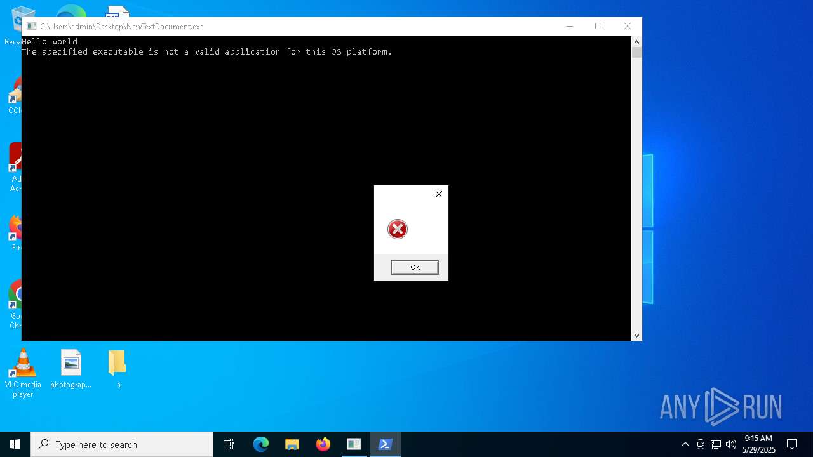Click the red error icon in dialog
The image size is (813, 457).
pyautogui.click(x=398, y=229)
